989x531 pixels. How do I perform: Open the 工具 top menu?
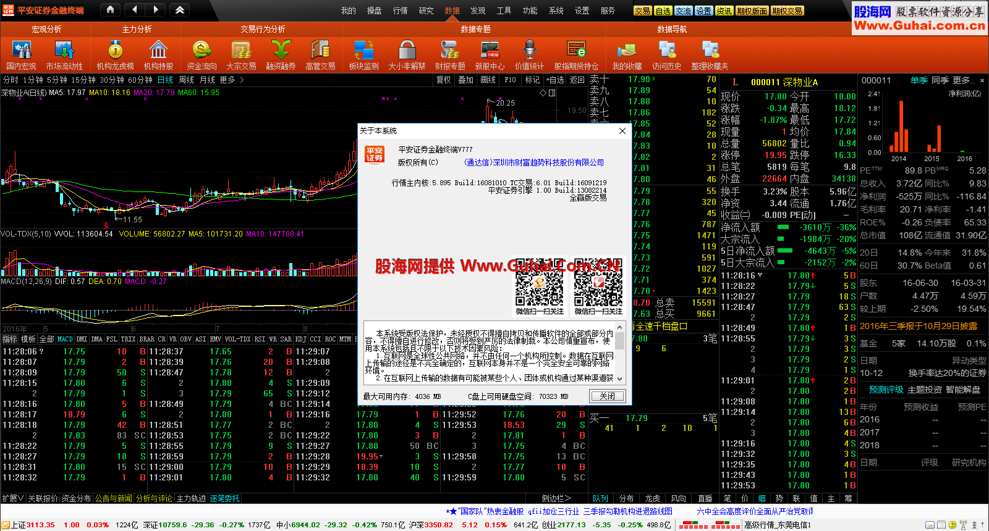pyautogui.click(x=504, y=10)
